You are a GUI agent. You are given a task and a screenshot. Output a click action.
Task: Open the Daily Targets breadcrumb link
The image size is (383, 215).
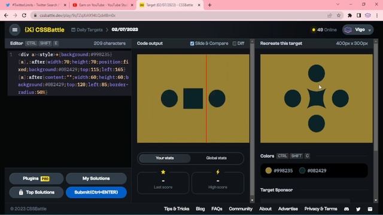pos(87,30)
